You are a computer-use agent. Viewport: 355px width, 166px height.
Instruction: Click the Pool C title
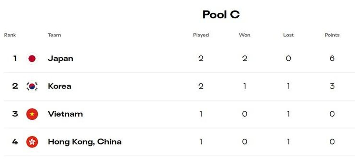[x=221, y=15]
